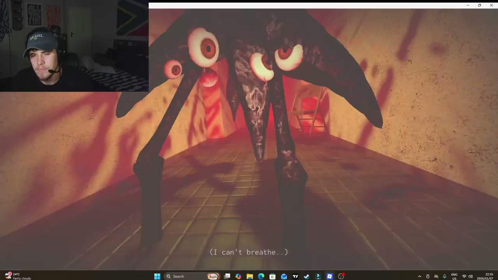Click the taskbar Search box
Image resolution: width=498 pixels, height=280 pixels.
tap(192, 276)
